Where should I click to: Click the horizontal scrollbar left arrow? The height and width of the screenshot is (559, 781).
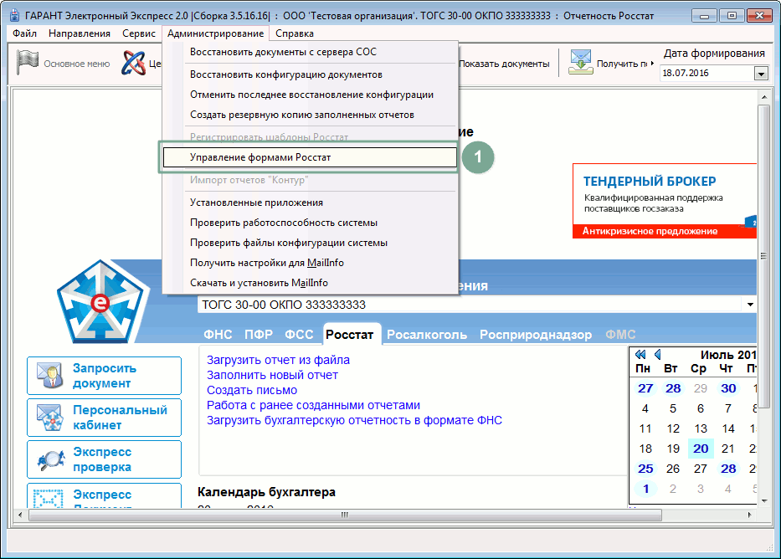(19, 515)
